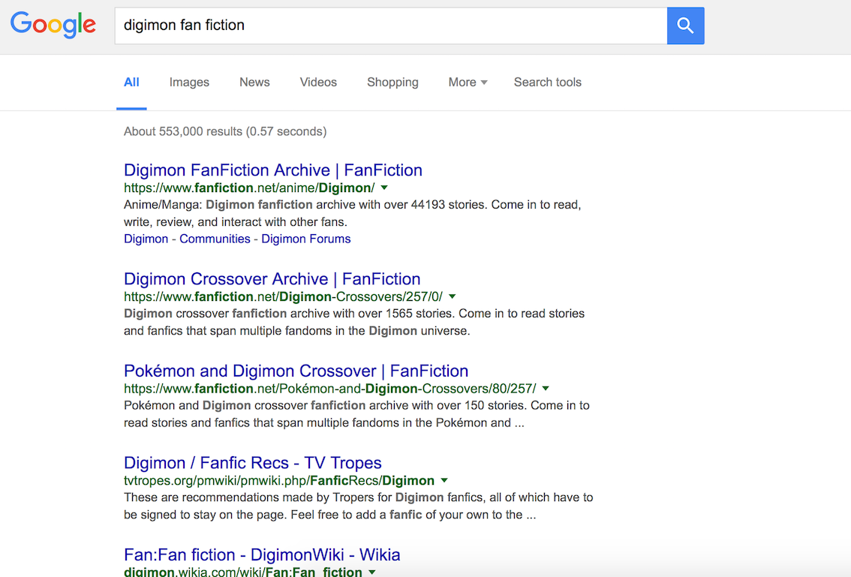The height and width of the screenshot is (577, 851).
Task: Open Pokémon and Digimon Crossover result
Action: [x=296, y=371]
